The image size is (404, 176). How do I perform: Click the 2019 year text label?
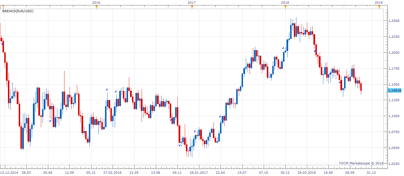pos(379,3)
